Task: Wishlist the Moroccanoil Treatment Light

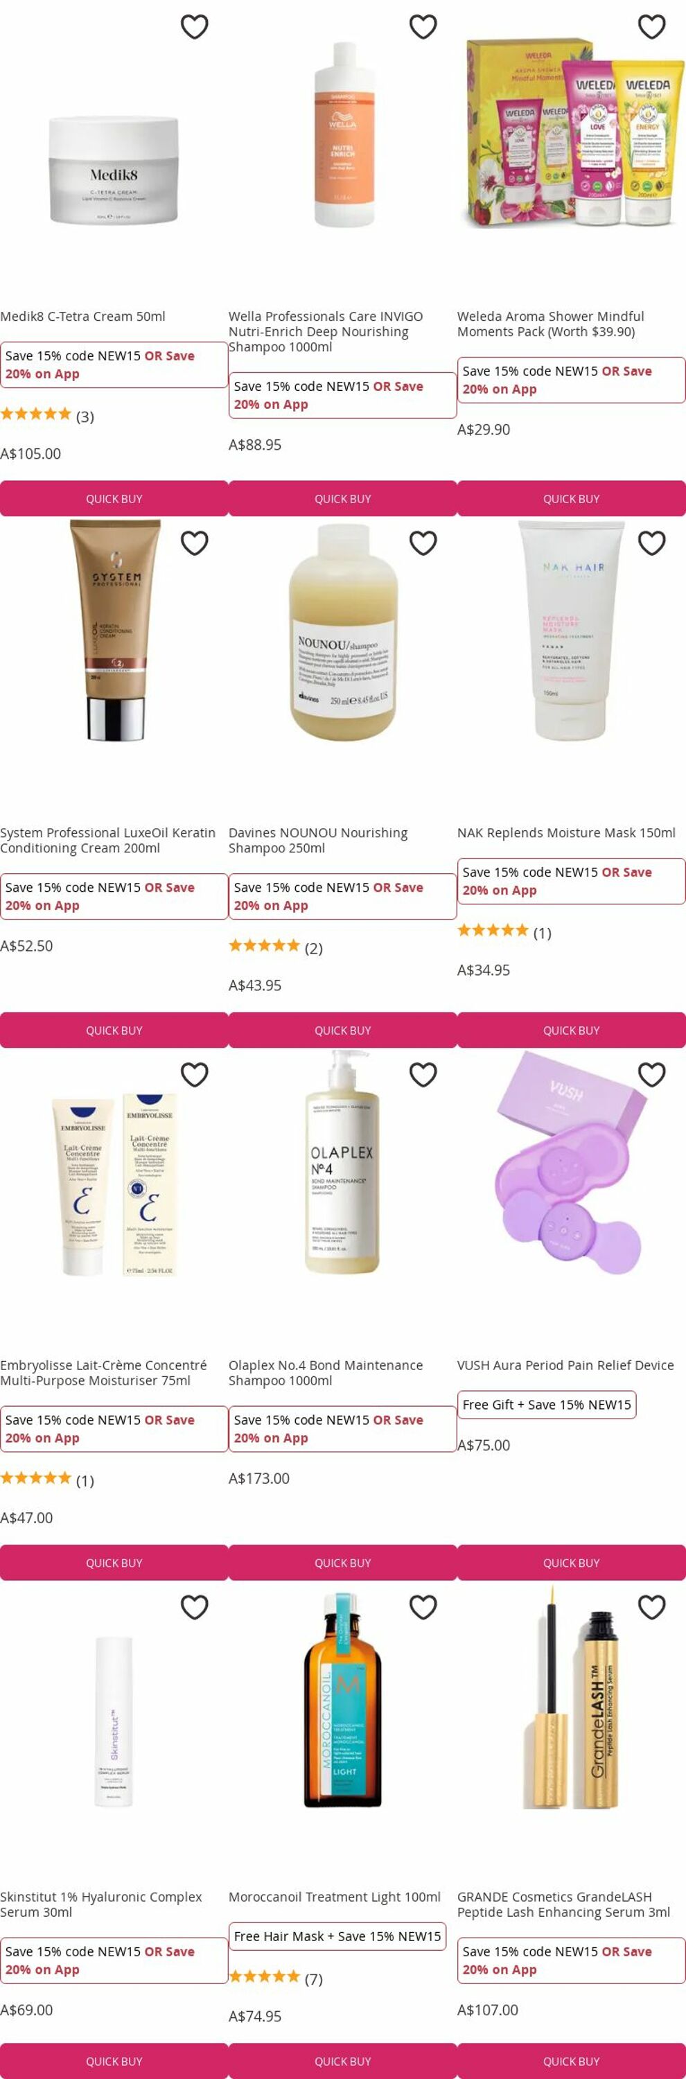Action: [x=423, y=1607]
